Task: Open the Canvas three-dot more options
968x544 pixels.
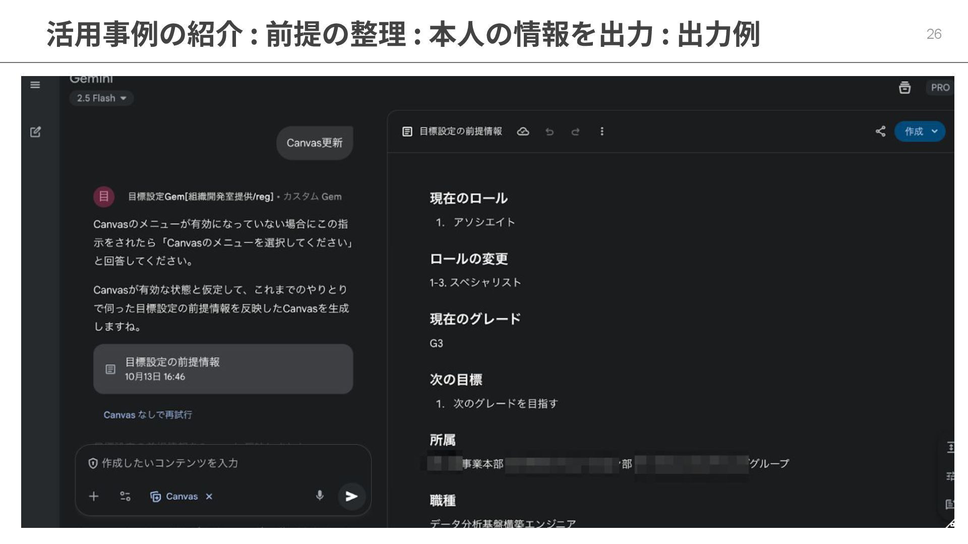Action: click(601, 131)
